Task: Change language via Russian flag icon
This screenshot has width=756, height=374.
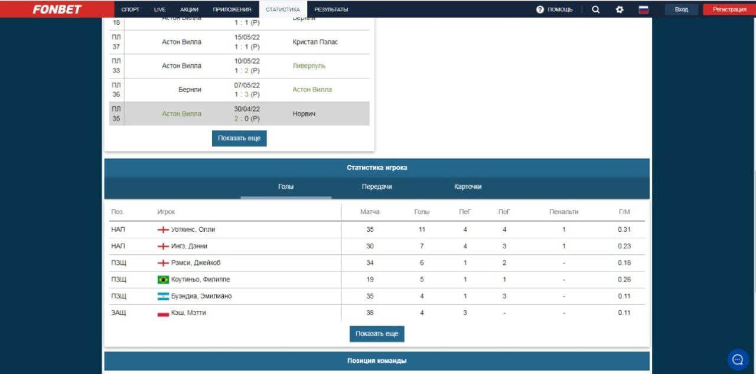Action: click(643, 9)
